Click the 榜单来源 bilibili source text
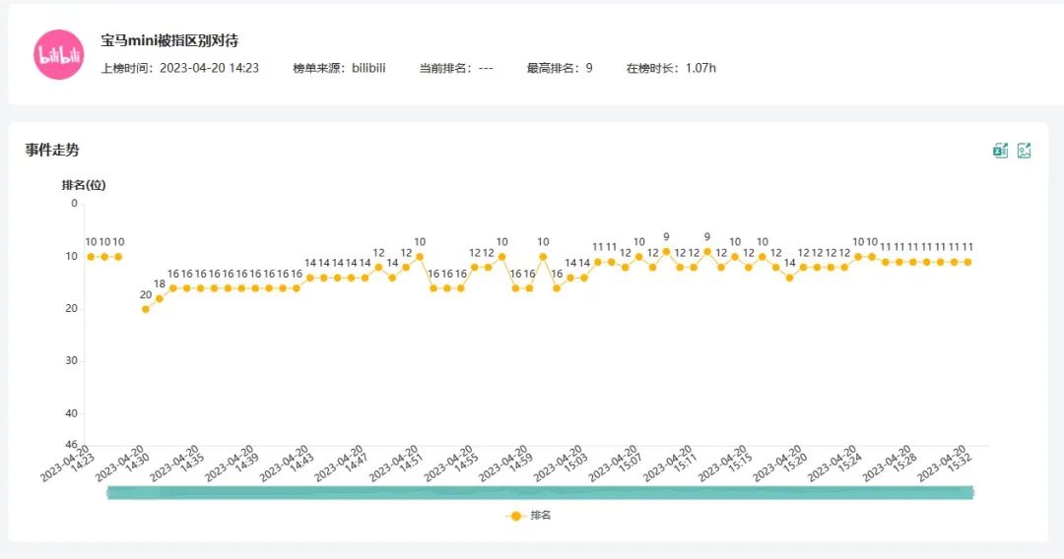 tap(338, 68)
